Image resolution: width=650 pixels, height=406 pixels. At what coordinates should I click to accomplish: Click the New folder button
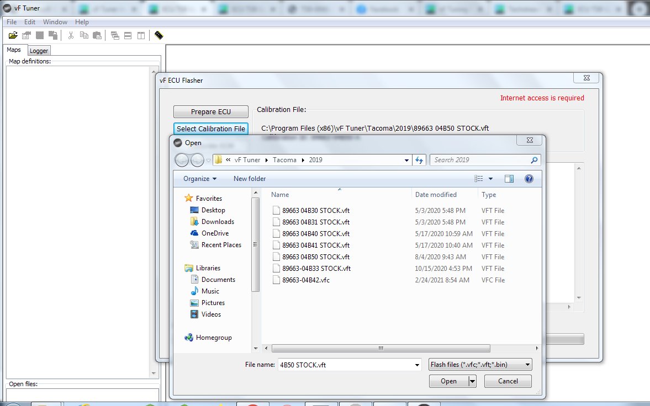pyautogui.click(x=250, y=179)
